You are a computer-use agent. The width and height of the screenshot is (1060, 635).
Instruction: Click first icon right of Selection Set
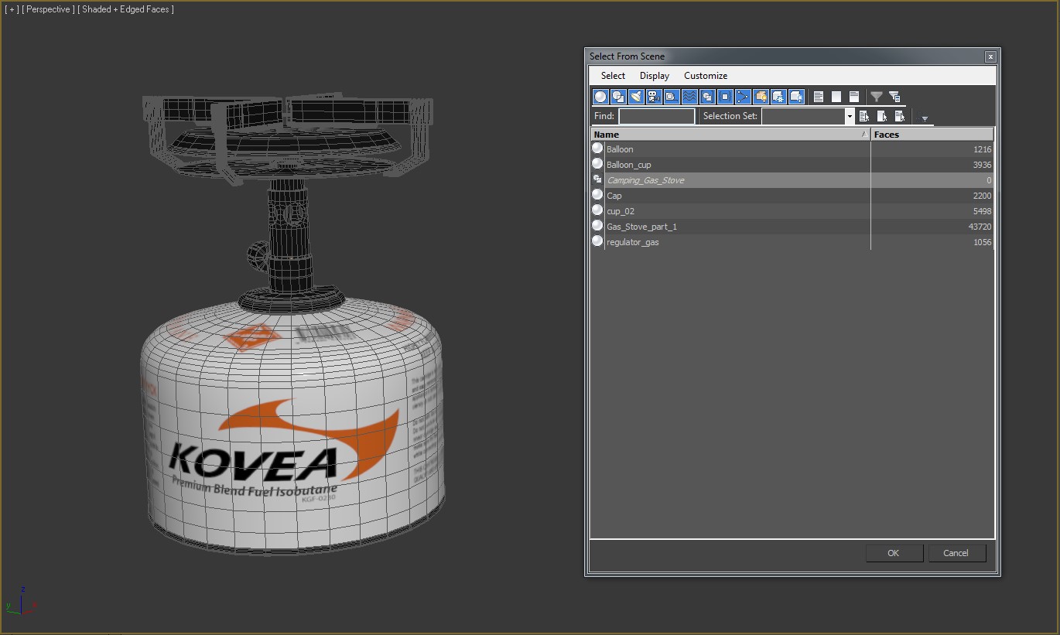[864, 116]
